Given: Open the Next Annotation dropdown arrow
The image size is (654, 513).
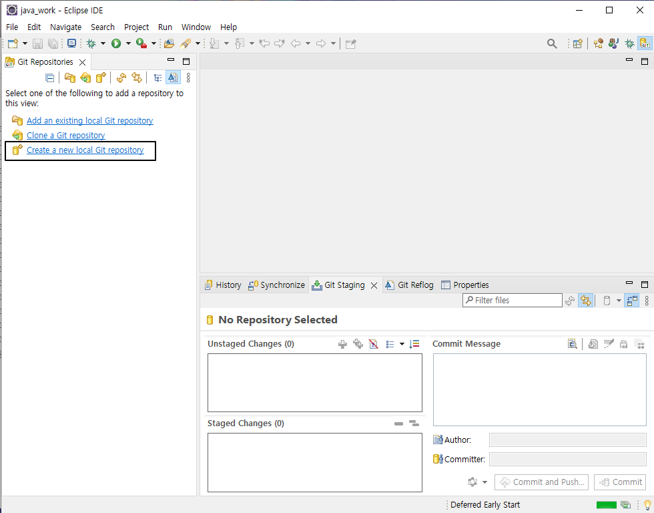Looking at the screenshot, I should coord(226,43).
